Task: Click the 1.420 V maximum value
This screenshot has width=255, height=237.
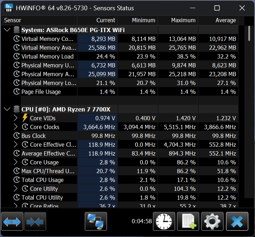Action: (186, 118)
